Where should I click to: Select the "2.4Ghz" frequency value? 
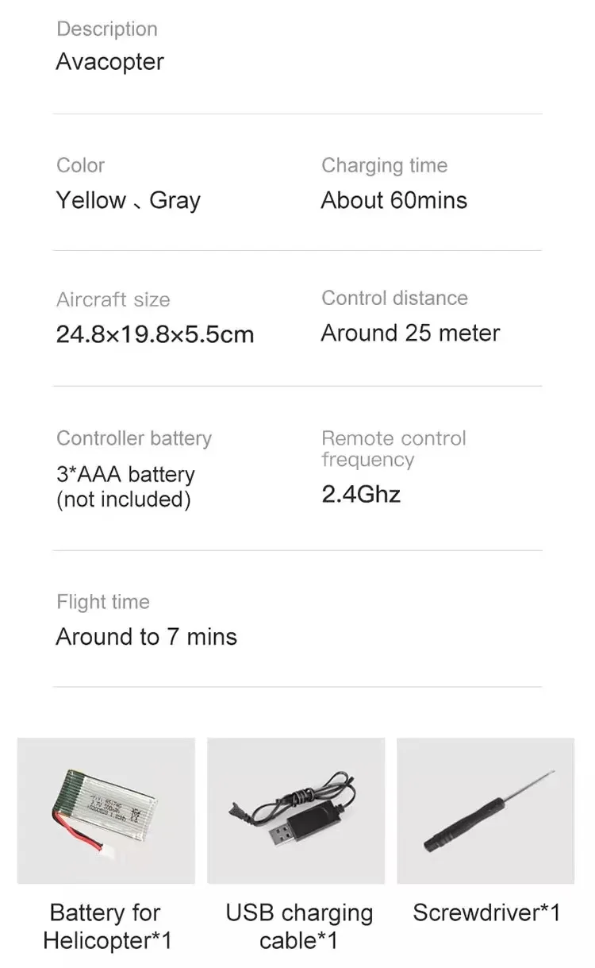(361, 495)
